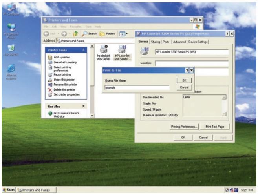Click the Print to File help button
Viewport: 258px width, 194px height.
pyautogui.click(x=187, y=70)
